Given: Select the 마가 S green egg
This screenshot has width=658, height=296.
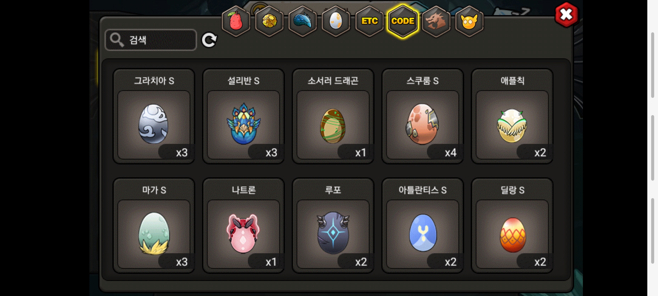Looking at the screenshot, I should point(154,226).
